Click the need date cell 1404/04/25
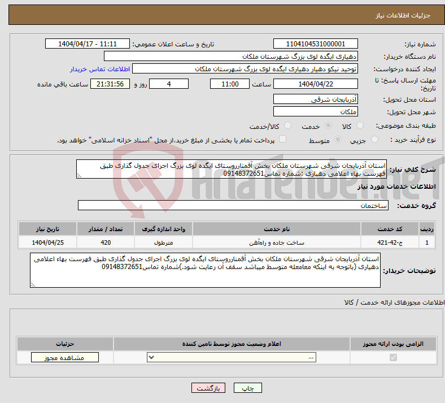 47,242
